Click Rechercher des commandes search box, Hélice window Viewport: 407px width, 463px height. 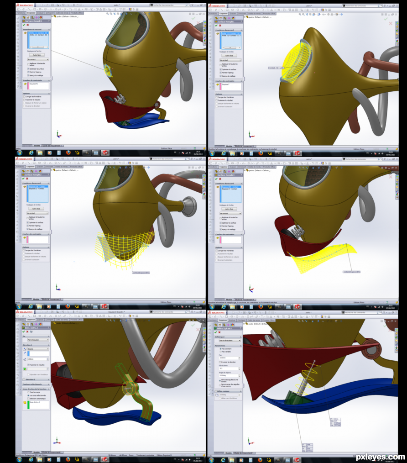coord(361,312)
